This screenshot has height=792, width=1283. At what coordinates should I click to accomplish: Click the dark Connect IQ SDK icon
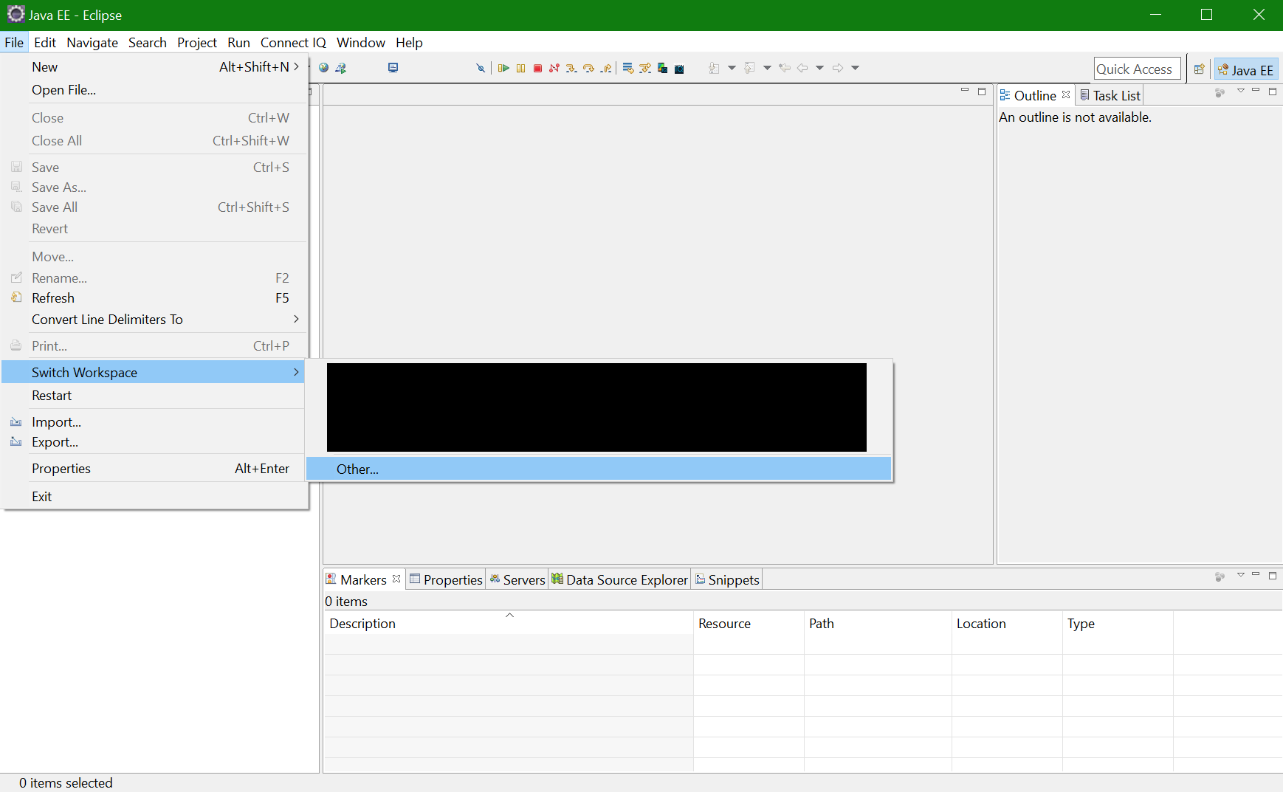point(680,68)
